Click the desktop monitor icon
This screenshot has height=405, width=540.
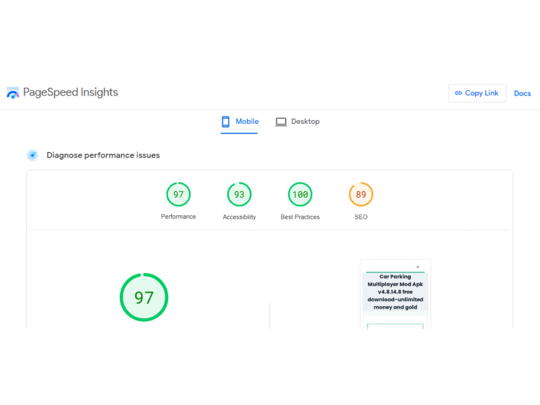(281, 122)
